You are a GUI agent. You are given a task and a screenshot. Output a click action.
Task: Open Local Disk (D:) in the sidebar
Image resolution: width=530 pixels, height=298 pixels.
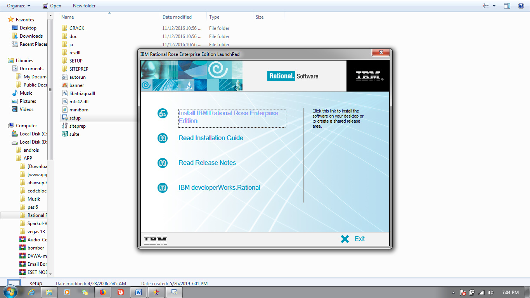click(x=33, y=142)
